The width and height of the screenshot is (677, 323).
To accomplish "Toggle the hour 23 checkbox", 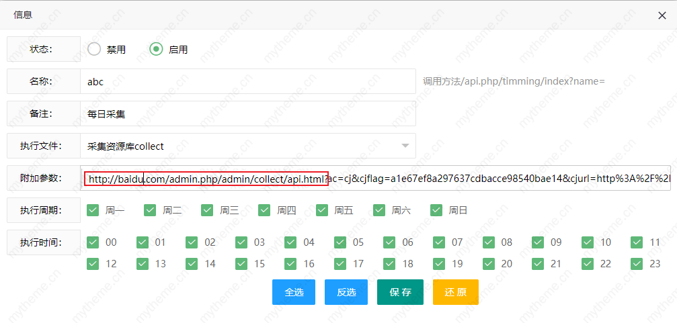I will coord(637,264).
